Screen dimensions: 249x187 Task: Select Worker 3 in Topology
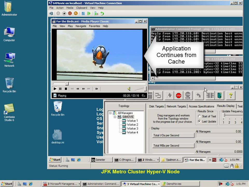[x=132, y=129]
